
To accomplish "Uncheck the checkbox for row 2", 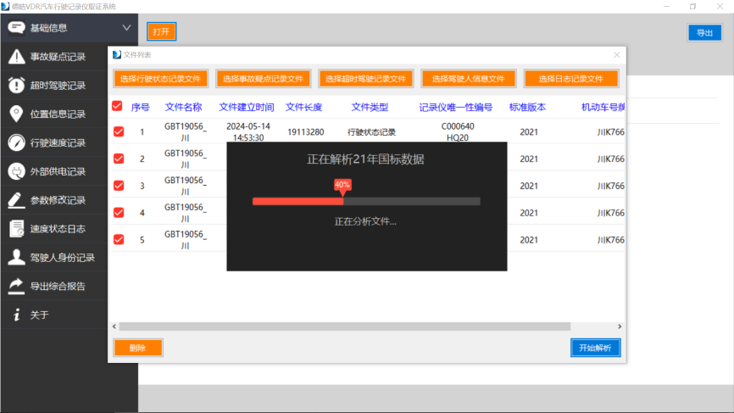I will pos(119,159).
